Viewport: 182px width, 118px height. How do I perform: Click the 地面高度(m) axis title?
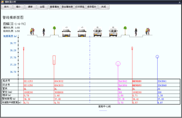[10, 36]
